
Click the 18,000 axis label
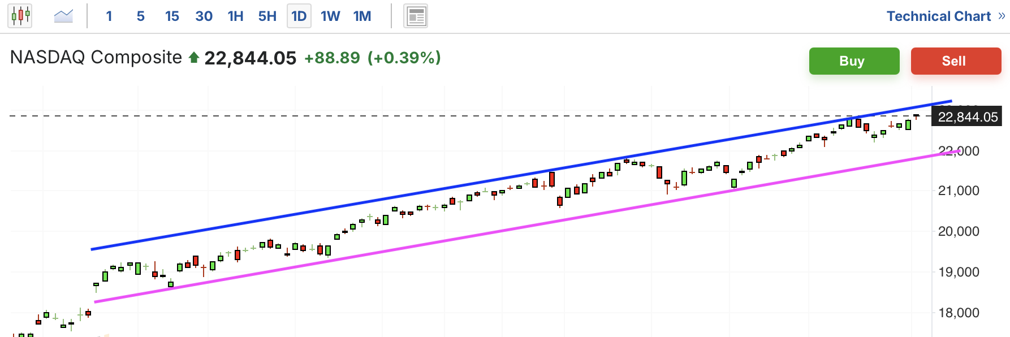pos(959,313)
